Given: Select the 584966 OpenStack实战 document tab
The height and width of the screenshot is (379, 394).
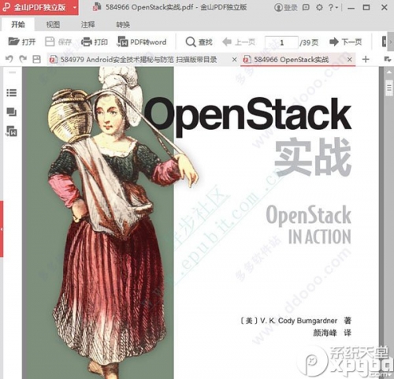Looking at the screenshot, I should [292, 60].
